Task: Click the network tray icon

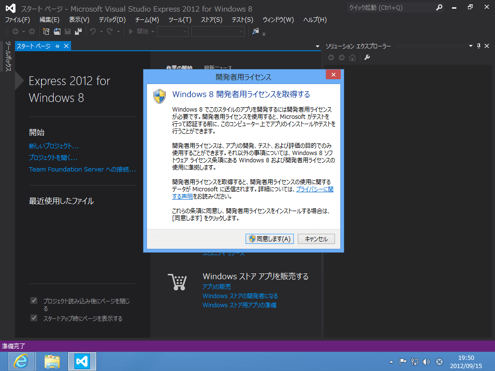Action: click(414, 362)
